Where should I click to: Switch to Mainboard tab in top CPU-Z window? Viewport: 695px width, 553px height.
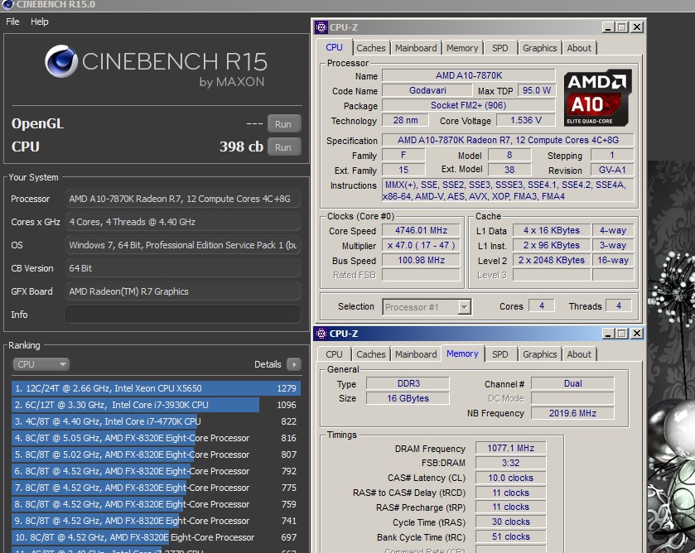416,48
